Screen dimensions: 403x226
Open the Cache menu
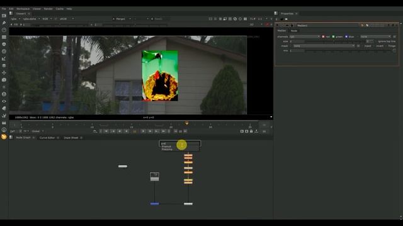[x=60, y=9]
